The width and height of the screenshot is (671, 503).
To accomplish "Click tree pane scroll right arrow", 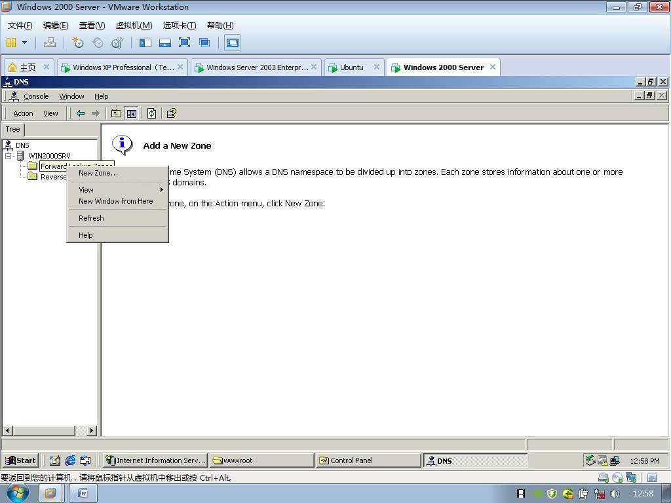I will [x=92, y=430].
